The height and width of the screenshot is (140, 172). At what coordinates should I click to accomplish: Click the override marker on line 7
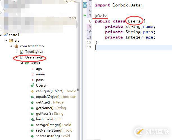click(x=85, y=15)
